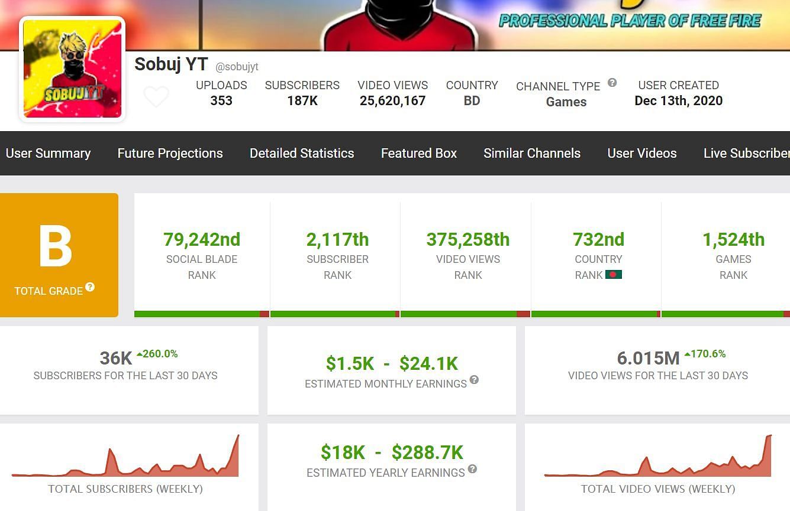The width and height of the screenshot is (790, 511).
Task: Switch to Detailed Statistics tab
Action: pyautogui.click(x=302, y=153)
